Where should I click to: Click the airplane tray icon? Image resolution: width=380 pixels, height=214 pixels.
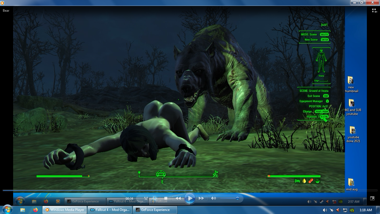click(331, 210)
